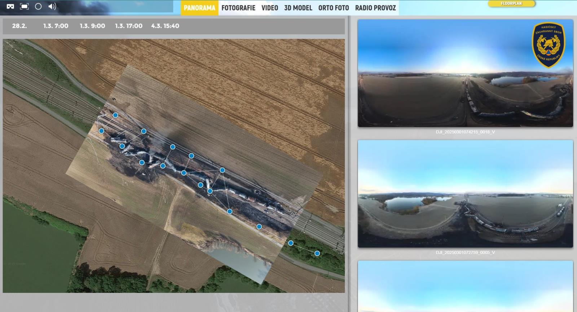This screenshot has height=312, width=577.
Task: Mute the sound with speaker icon
Action: (52, 6)
